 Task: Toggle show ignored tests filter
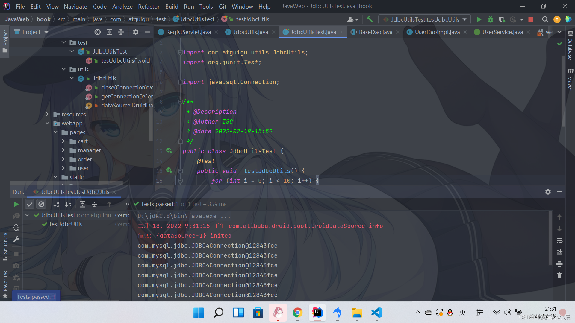[x=41, y=204]
